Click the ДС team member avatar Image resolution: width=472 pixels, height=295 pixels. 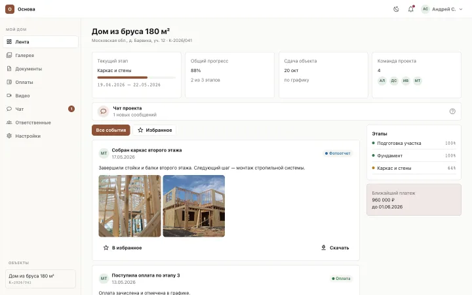[x=394, y=81]
